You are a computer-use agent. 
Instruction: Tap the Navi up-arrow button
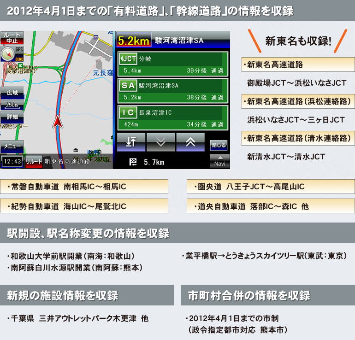[x=219, y=161]
